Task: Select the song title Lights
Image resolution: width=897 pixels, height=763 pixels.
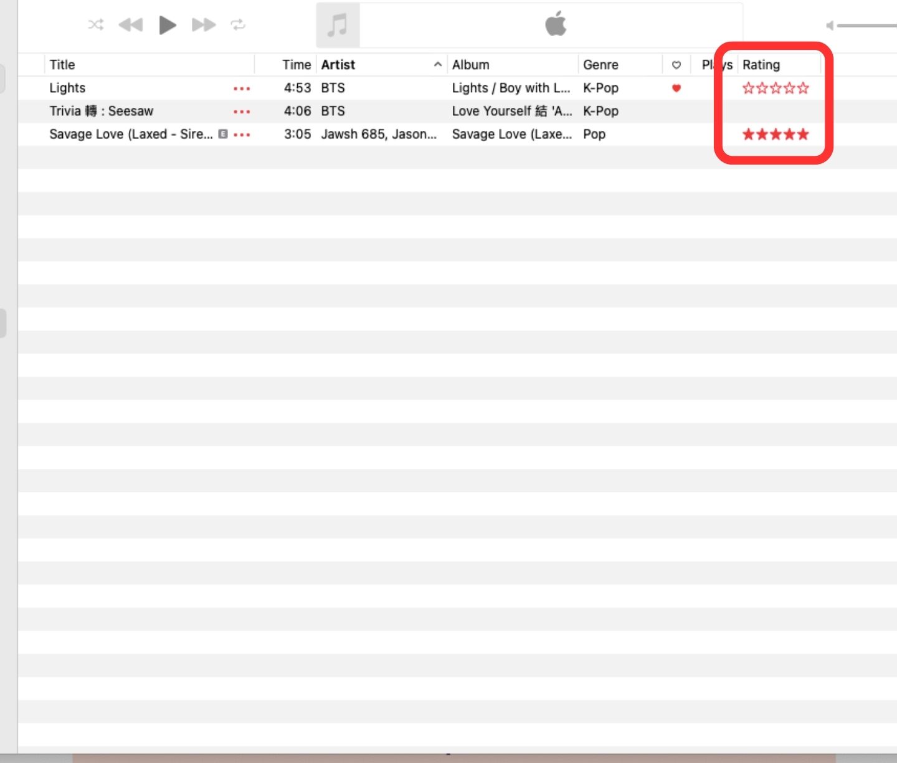Action: [x=67, y=88]
